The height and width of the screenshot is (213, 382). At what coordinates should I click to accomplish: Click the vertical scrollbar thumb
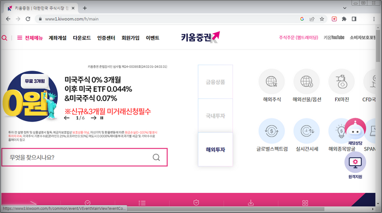378,45
